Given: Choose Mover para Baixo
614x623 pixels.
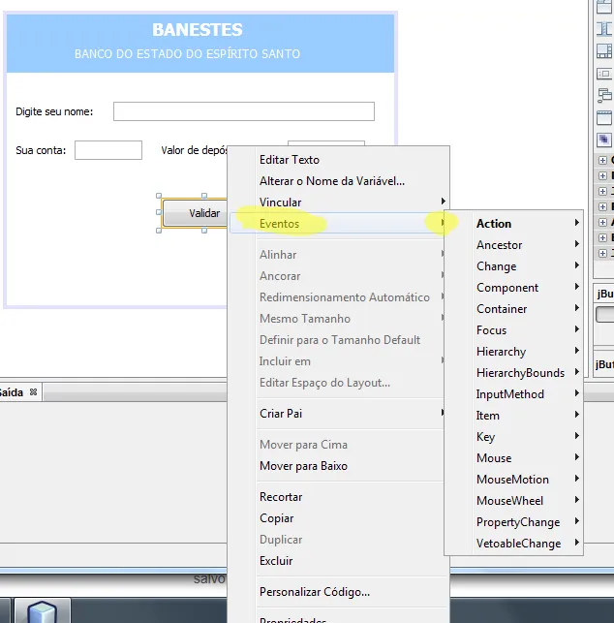Looking at the screenshot, I should 339,466.
